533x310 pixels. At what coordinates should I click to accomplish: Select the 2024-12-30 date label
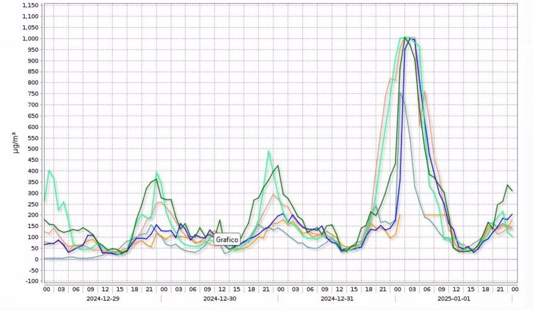[x=220, y=298]
